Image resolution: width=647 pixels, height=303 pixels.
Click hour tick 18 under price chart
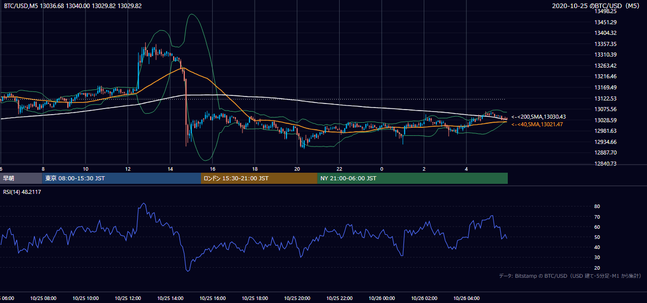(255, 169)
